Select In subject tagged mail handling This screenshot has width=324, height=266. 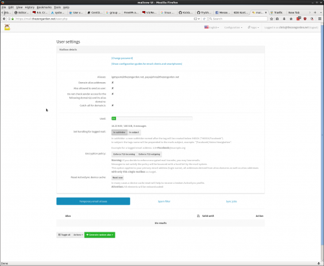tap(134, 132)
